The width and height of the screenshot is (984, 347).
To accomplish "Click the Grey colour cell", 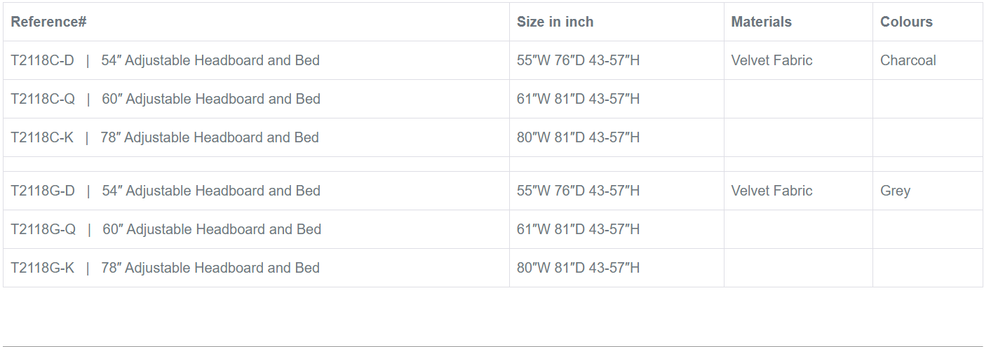I will point(895,191).
